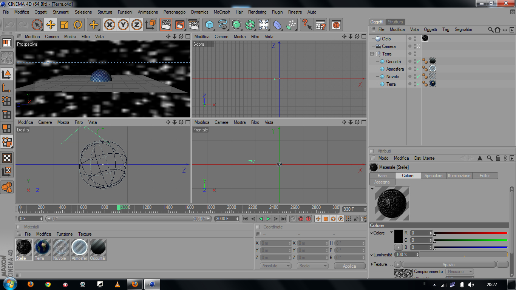The width and height of the screenshot is (516, 290).
Task: Click the Texture arrow button beside Spazio
Action: (x=398, y=264)
